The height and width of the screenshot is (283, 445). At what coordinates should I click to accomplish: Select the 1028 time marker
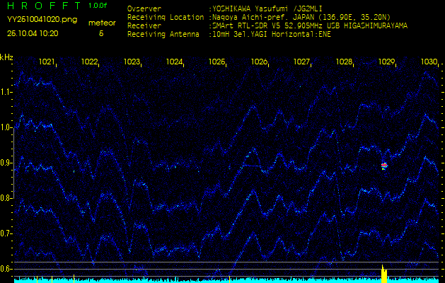click(x=344, y=62)
